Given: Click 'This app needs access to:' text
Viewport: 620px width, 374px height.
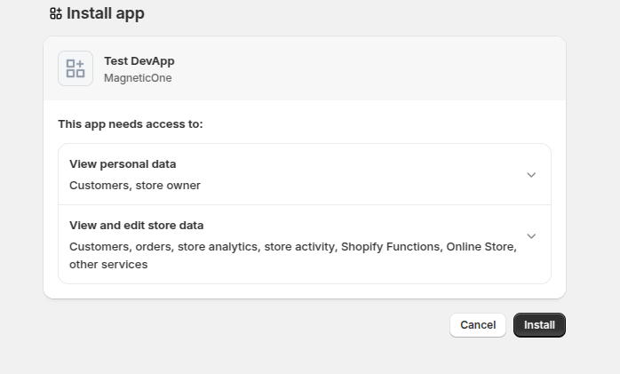Looking at the screenshot, I should (x=131, y=124).
